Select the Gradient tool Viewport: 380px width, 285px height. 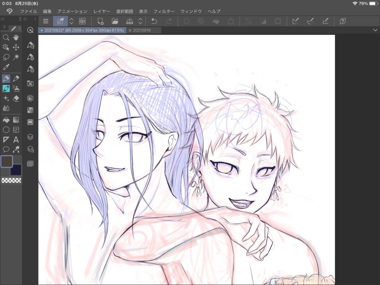16,120
